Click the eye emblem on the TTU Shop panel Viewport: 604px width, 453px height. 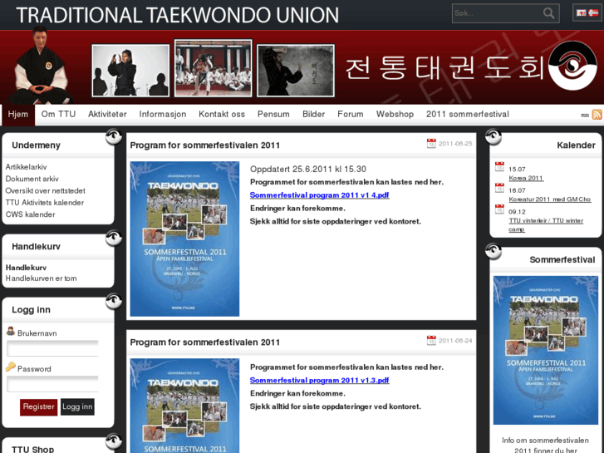click(114, 441)
